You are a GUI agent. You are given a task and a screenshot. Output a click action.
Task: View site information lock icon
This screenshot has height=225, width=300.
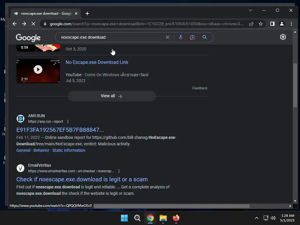coord(45,24)
